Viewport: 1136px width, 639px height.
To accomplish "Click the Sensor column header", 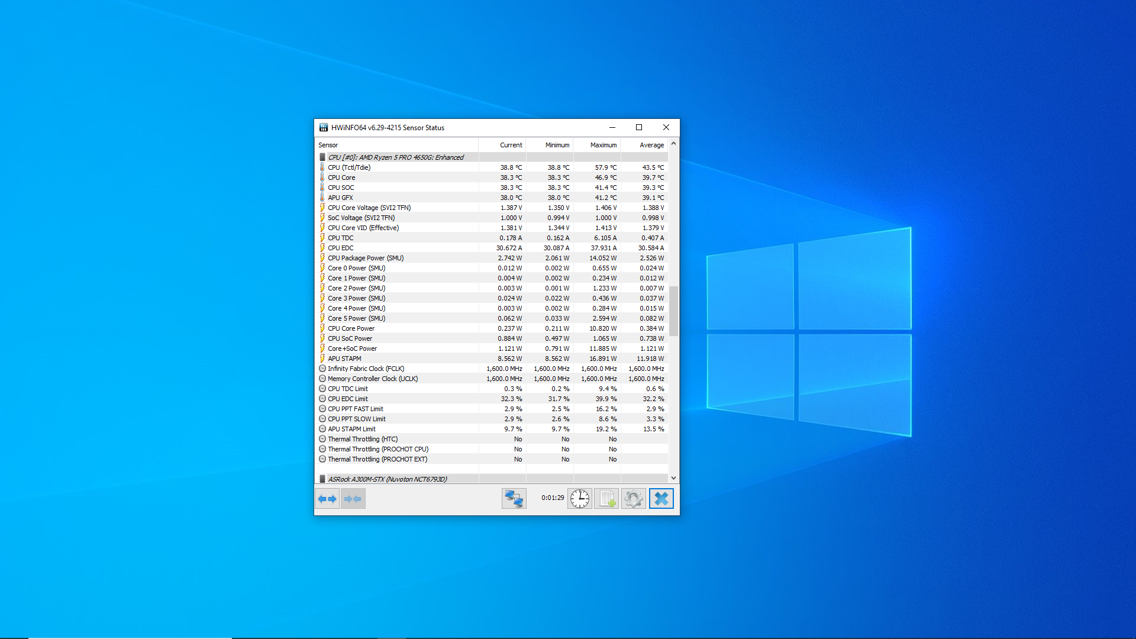I will (328, 145).
